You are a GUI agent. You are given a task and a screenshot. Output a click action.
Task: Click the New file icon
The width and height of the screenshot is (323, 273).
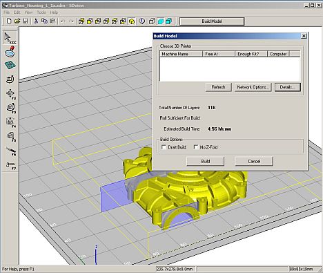tap(9, 21)
